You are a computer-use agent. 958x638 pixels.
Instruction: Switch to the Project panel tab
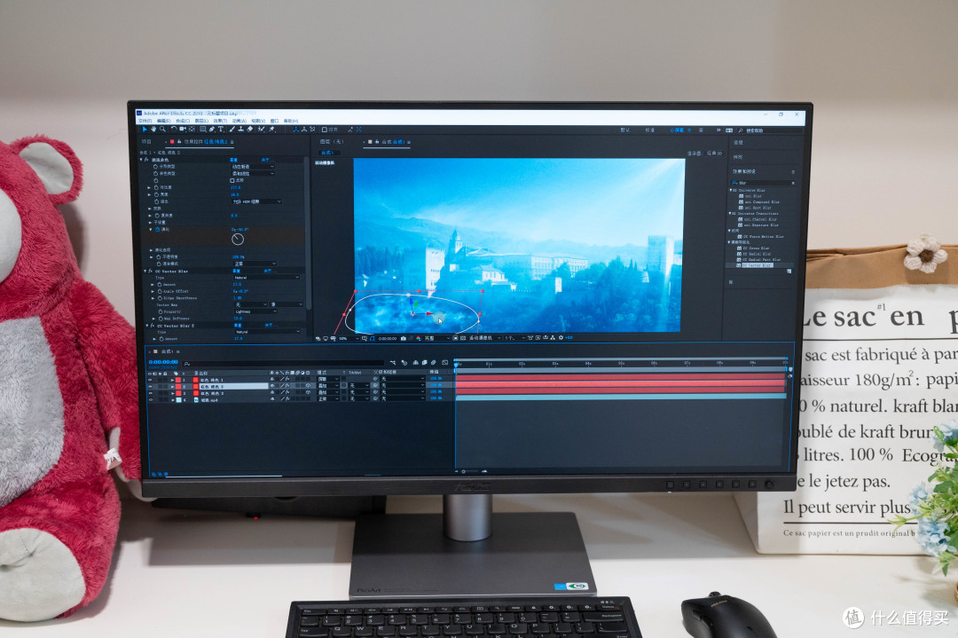tap(146, 141)
